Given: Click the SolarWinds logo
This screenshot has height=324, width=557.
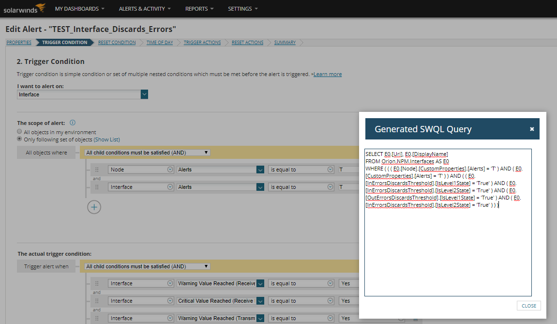Looking at the screenshot, I should (x=25, y=9).
